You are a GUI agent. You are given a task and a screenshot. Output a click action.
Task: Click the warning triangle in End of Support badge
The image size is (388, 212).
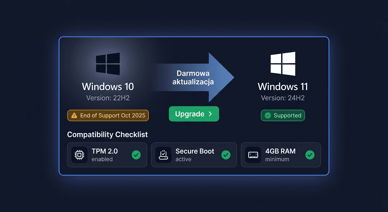click(x=75, y=115)
